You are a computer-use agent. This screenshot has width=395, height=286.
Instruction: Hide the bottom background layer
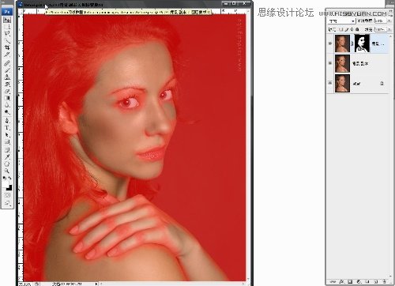point(330,83)
